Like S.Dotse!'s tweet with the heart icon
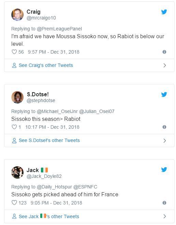The width and height of the screenshot is (176, 225). pos(14,127)
